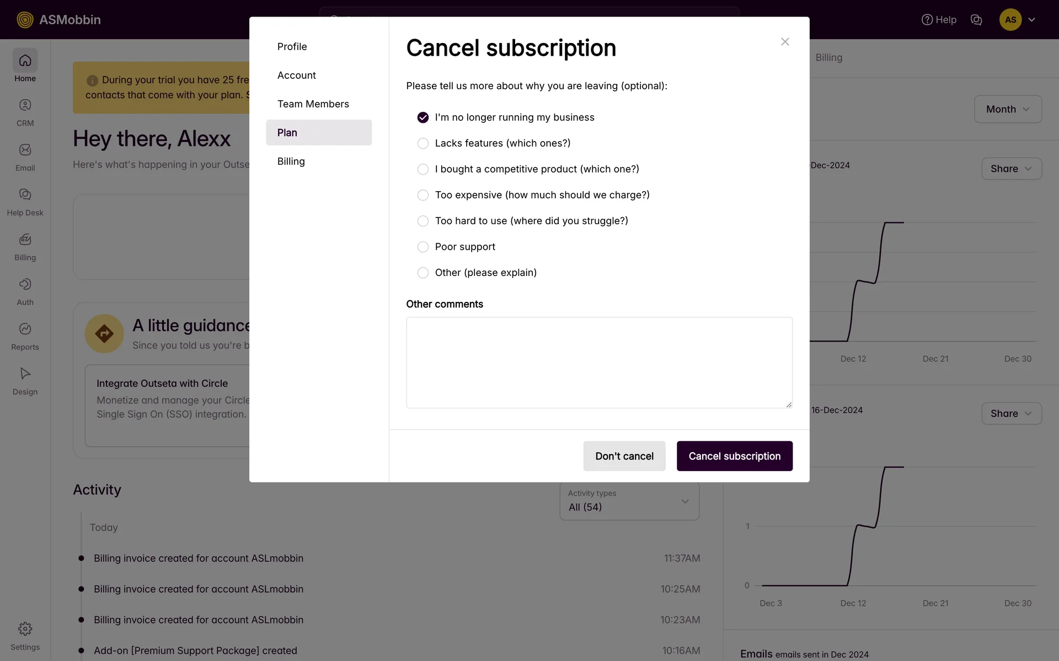The image size is (1059, 661).
Task: Click the Don't cancel button
Action: coord(624,456)
